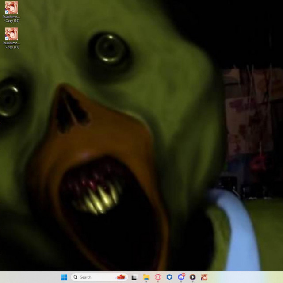Select the Tsukihime Copy (15) desktop shortcut
This screenshot has height=283, width=283.
(11, 38)
